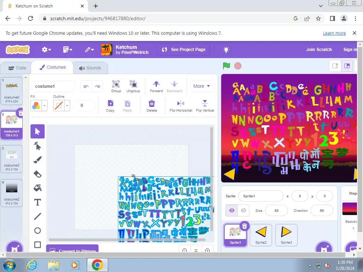The height and width of the screenshot is (272, 363).
Task: Select costume3 thumbnail
Action: pos(12,159)
